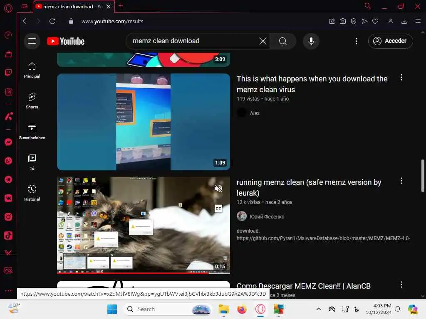Reload the YouTube results page
Viewport: 426px width, 319px height.
[52, 21]
